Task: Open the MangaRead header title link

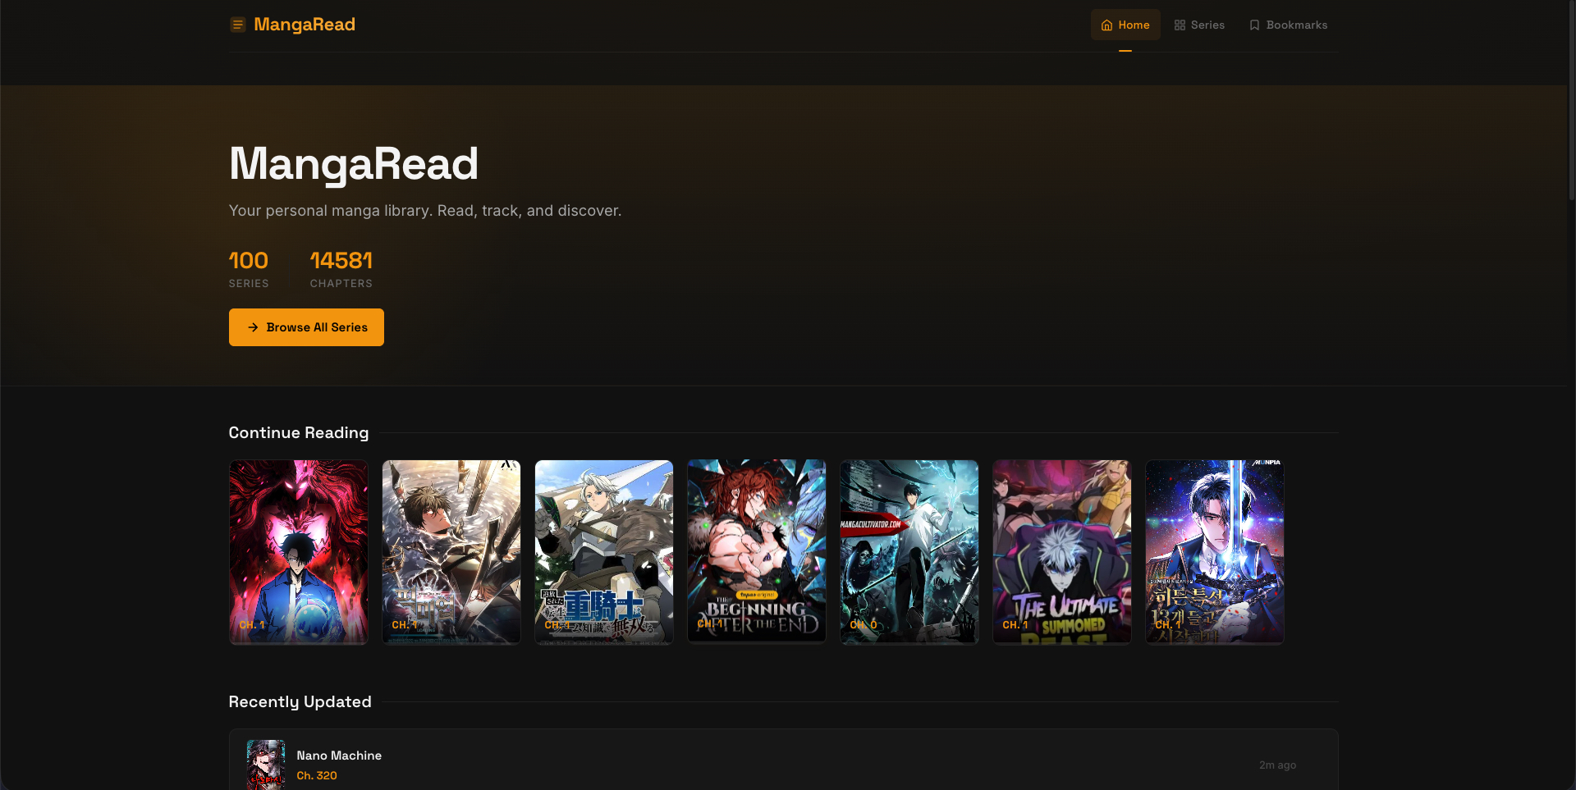Action: tap(305, 25)
